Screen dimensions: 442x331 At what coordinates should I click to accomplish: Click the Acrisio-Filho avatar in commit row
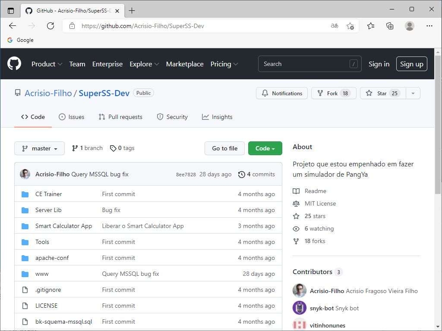click(25, 174)
